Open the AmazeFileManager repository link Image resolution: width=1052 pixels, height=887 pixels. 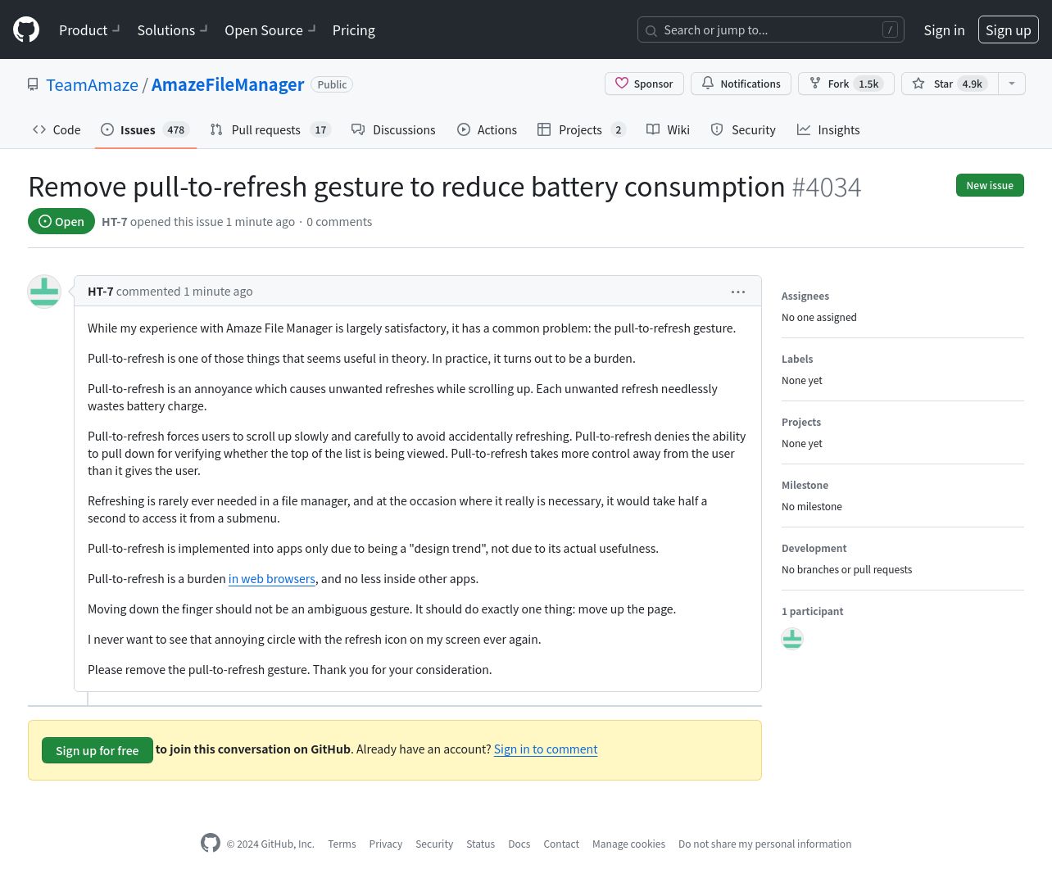tap(228, 85)
